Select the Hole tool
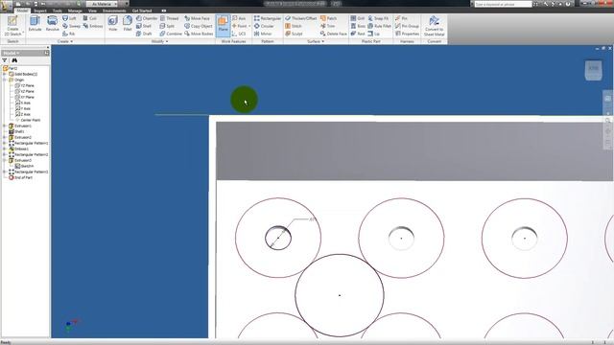Screen dimensions: 614x345 [113, 24]
